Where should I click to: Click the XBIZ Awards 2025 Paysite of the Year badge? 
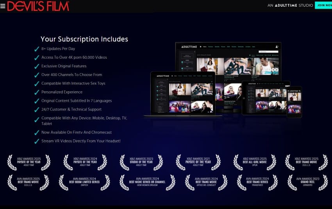pos(29,162)
